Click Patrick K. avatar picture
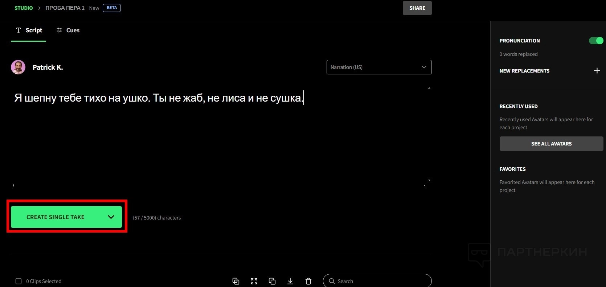Viewport: 606px width, 287px height. point(18,67)
